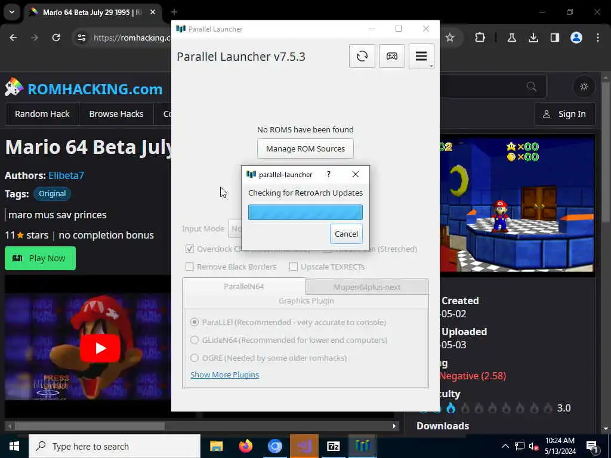Screen dimensions: 611x458
Task: Click the vertical page scrollbar thumb
Action: [x=605, y=152]
